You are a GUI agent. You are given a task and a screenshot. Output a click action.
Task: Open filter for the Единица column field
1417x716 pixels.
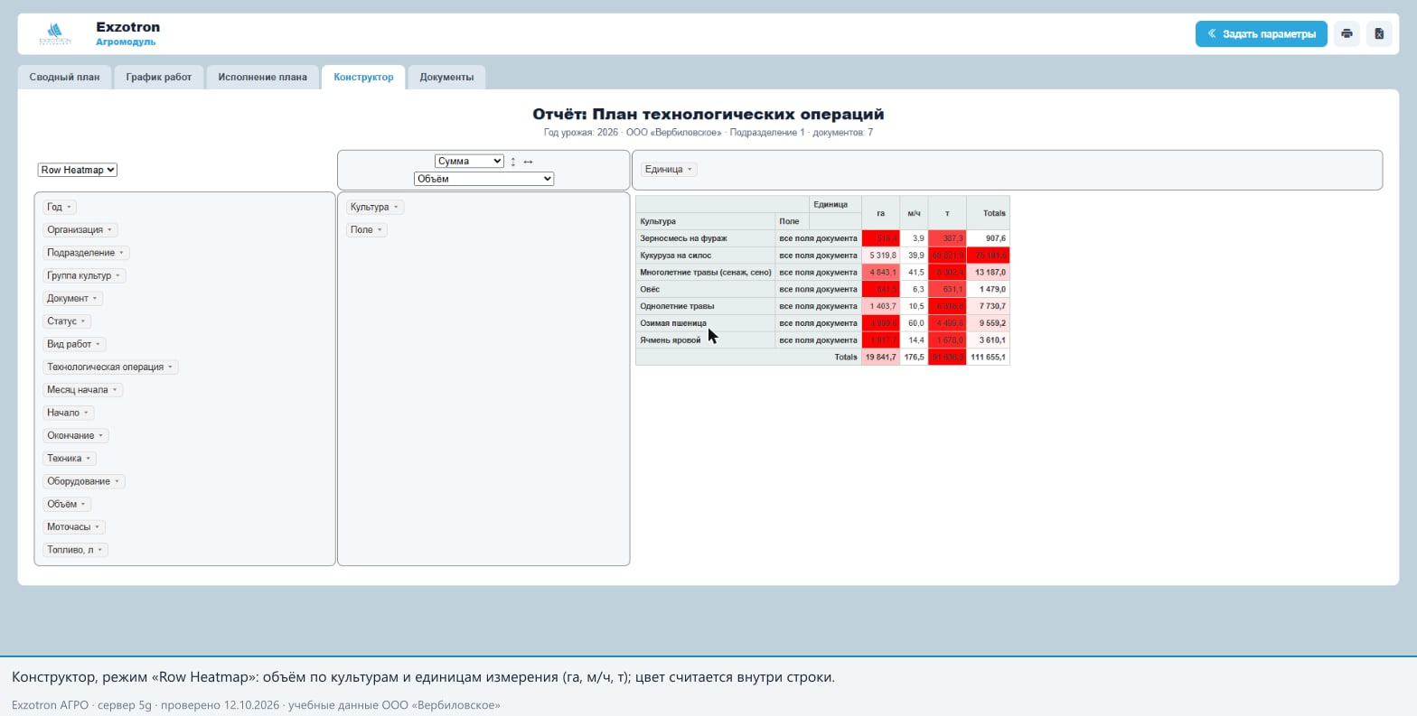690,170
